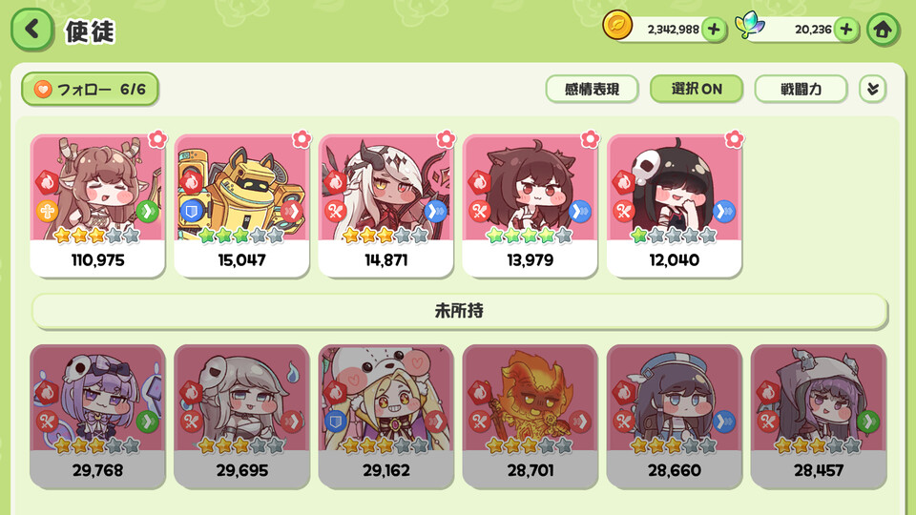916x515 pixels.
Task: Expand options with double chevron button
Action: click(x=873, y=90)
